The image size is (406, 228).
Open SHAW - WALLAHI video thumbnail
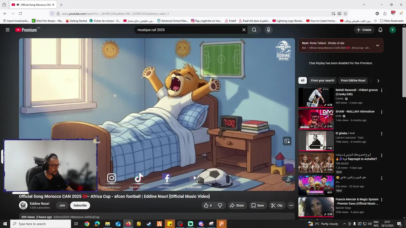tap(316, 119)
